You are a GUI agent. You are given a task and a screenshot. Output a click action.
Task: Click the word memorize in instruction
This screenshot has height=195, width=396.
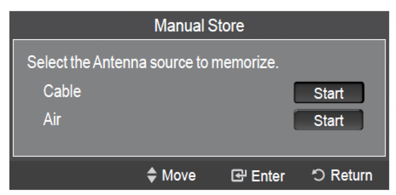[x=244, y=62]
